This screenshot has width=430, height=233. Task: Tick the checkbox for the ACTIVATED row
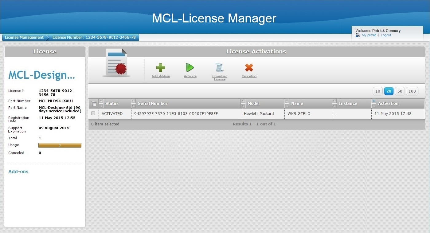(93, 113)
